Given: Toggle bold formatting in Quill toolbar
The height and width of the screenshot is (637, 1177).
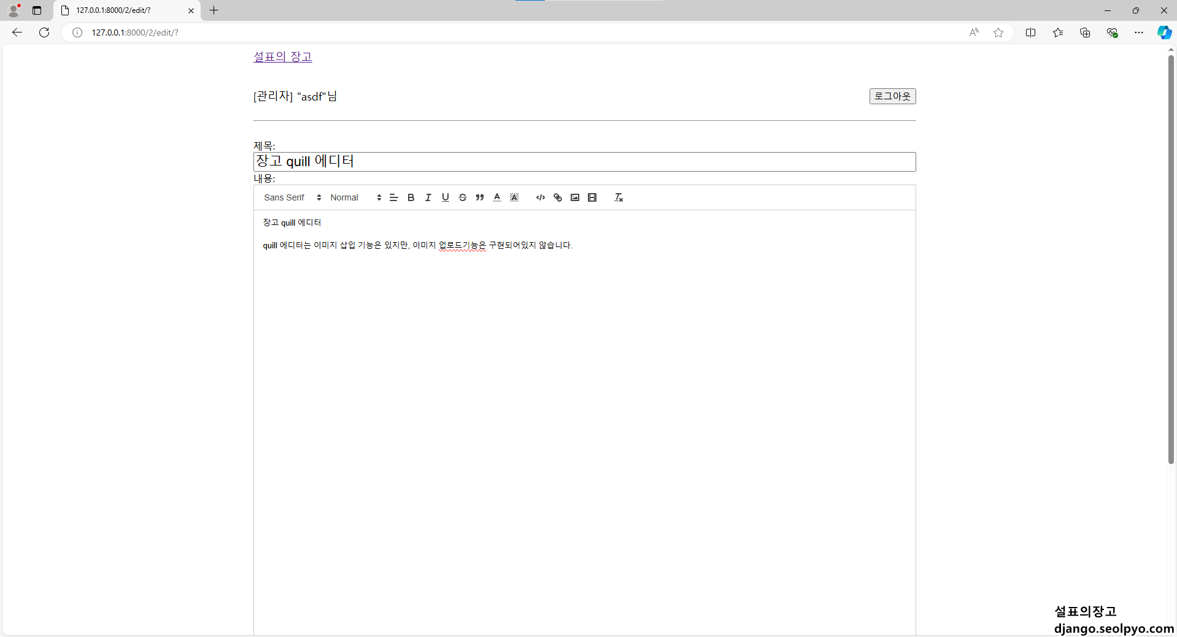Looking at the screenshot, I should (x=411, y=197).
